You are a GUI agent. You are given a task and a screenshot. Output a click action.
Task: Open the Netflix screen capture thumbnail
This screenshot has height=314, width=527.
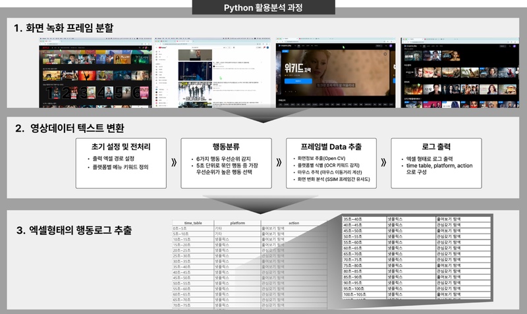click(96, 73)
